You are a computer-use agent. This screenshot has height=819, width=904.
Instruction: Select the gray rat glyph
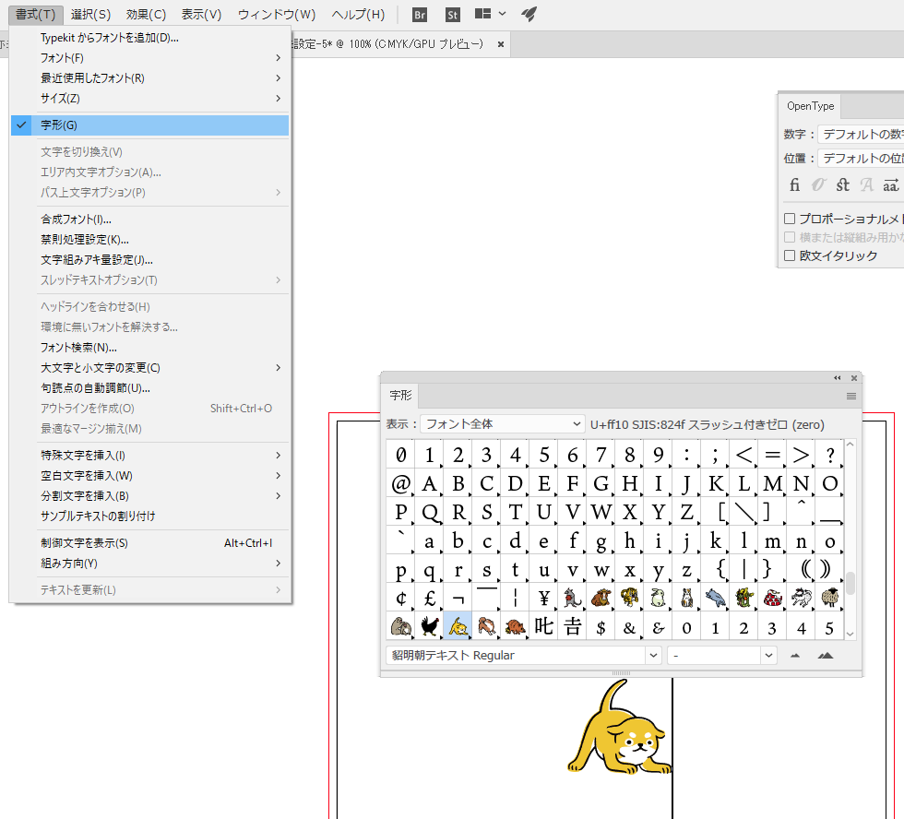click(572, 598)
